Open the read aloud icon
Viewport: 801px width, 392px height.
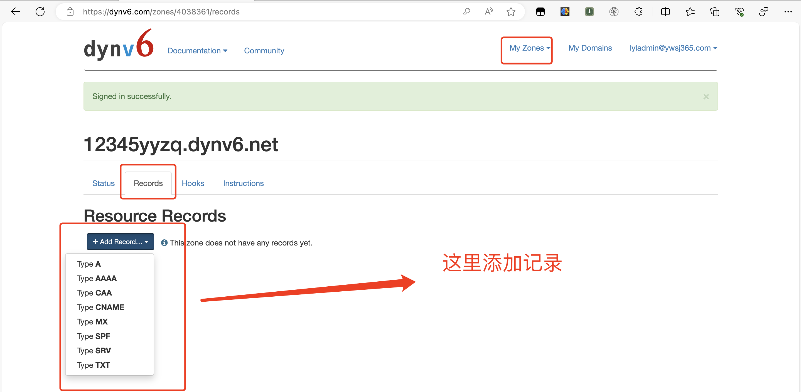(488, 12)
